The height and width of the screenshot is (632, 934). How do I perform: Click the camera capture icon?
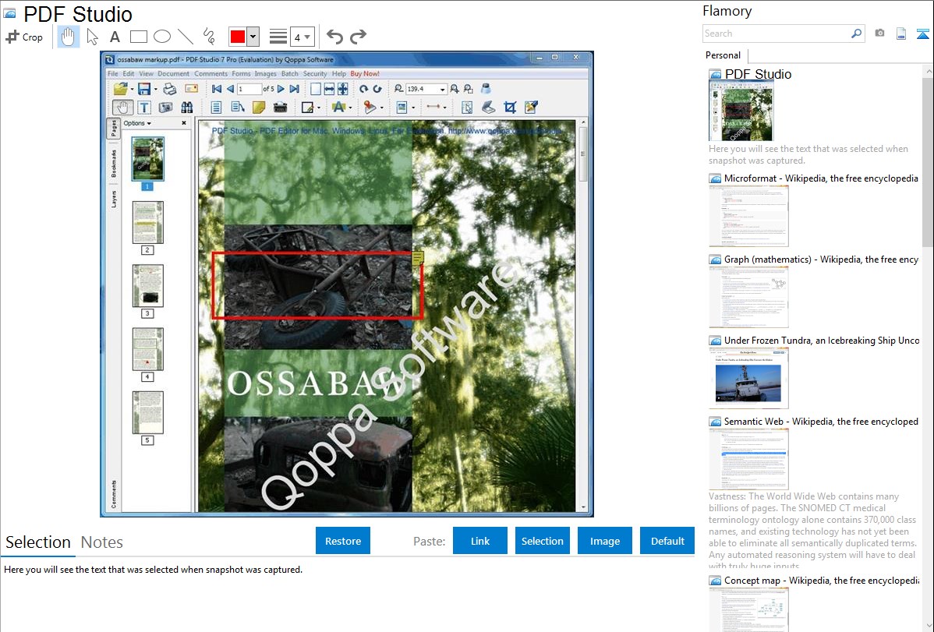(879, 34)
